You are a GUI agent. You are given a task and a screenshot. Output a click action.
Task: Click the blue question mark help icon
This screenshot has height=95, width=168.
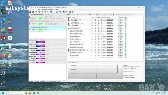pyautogui.click(x=70, y=12)
